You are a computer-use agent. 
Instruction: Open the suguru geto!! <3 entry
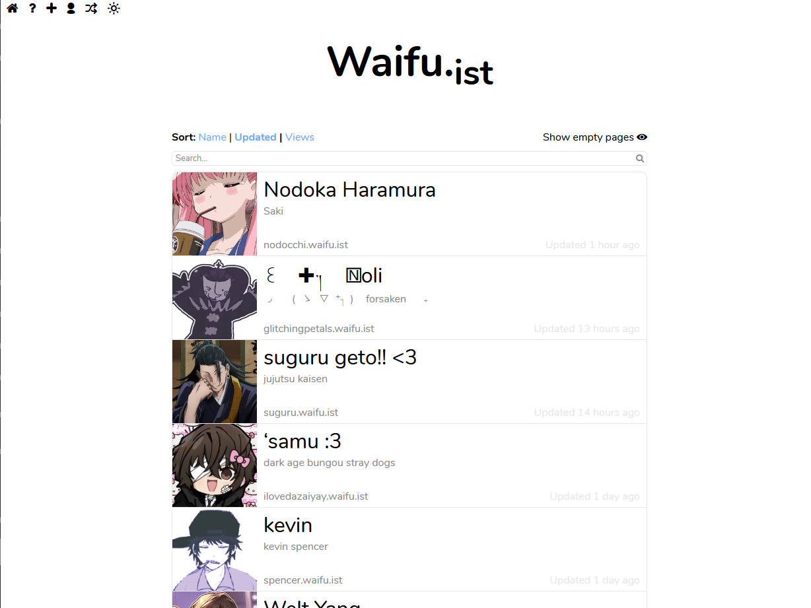click(409, 382)
